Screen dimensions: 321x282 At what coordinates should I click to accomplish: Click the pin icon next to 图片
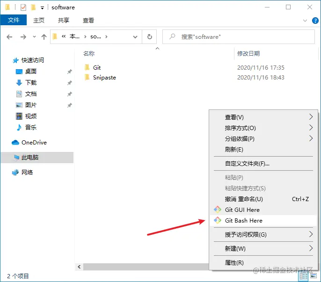click(69, 105)
